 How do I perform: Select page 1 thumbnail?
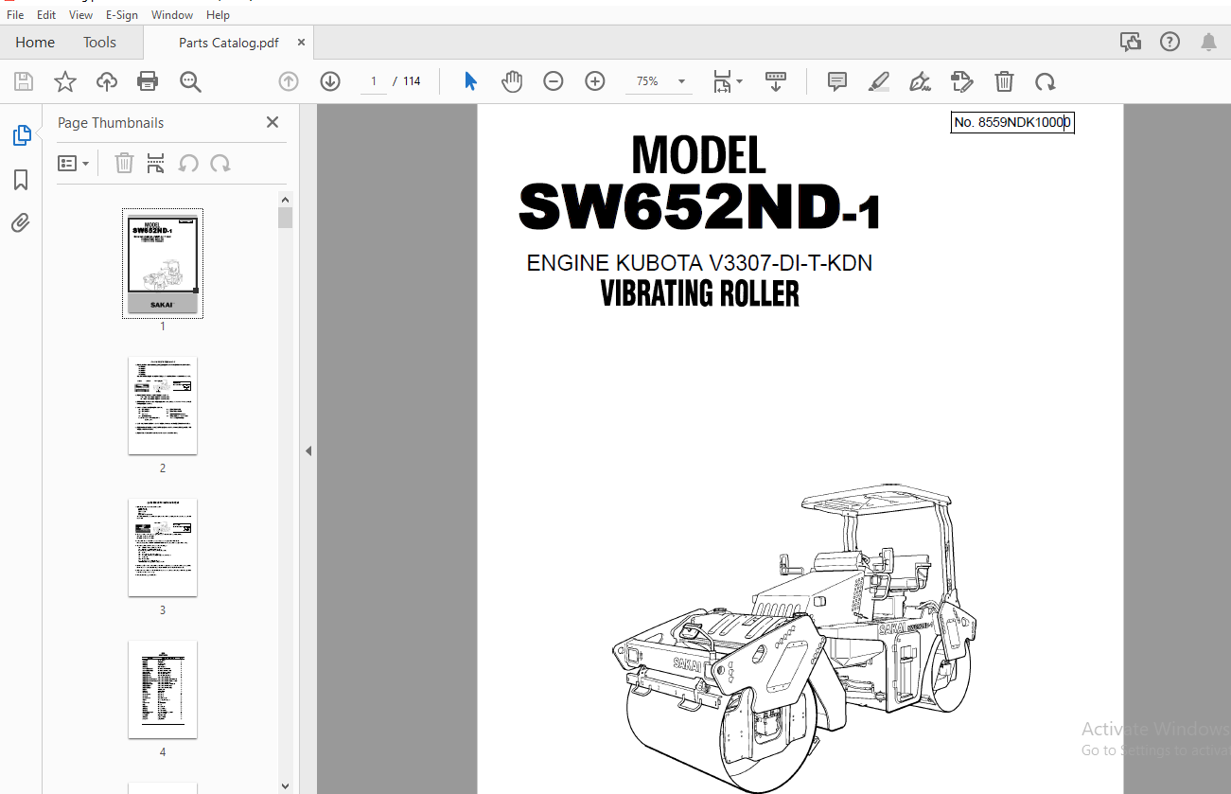(163, 263)
